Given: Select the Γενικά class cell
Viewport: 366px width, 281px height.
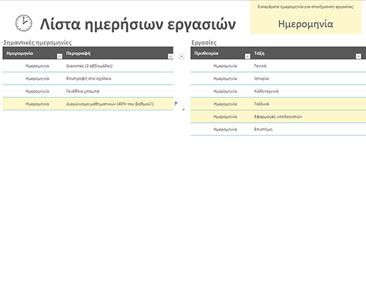Looking at the screenshot, I should pyautogui.click(x=309, y=65).
